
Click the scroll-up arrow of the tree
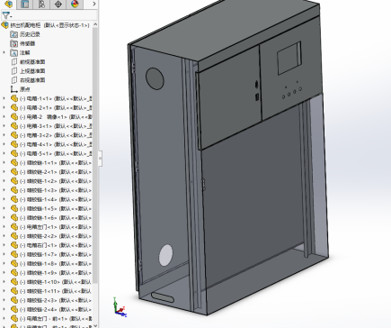click(x=95, y=24)
